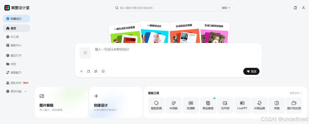The width and height of the screenshot is (309, 124).
Task: Open the 创建设计 blank canvas card
Action: click(x=116, y=102)
